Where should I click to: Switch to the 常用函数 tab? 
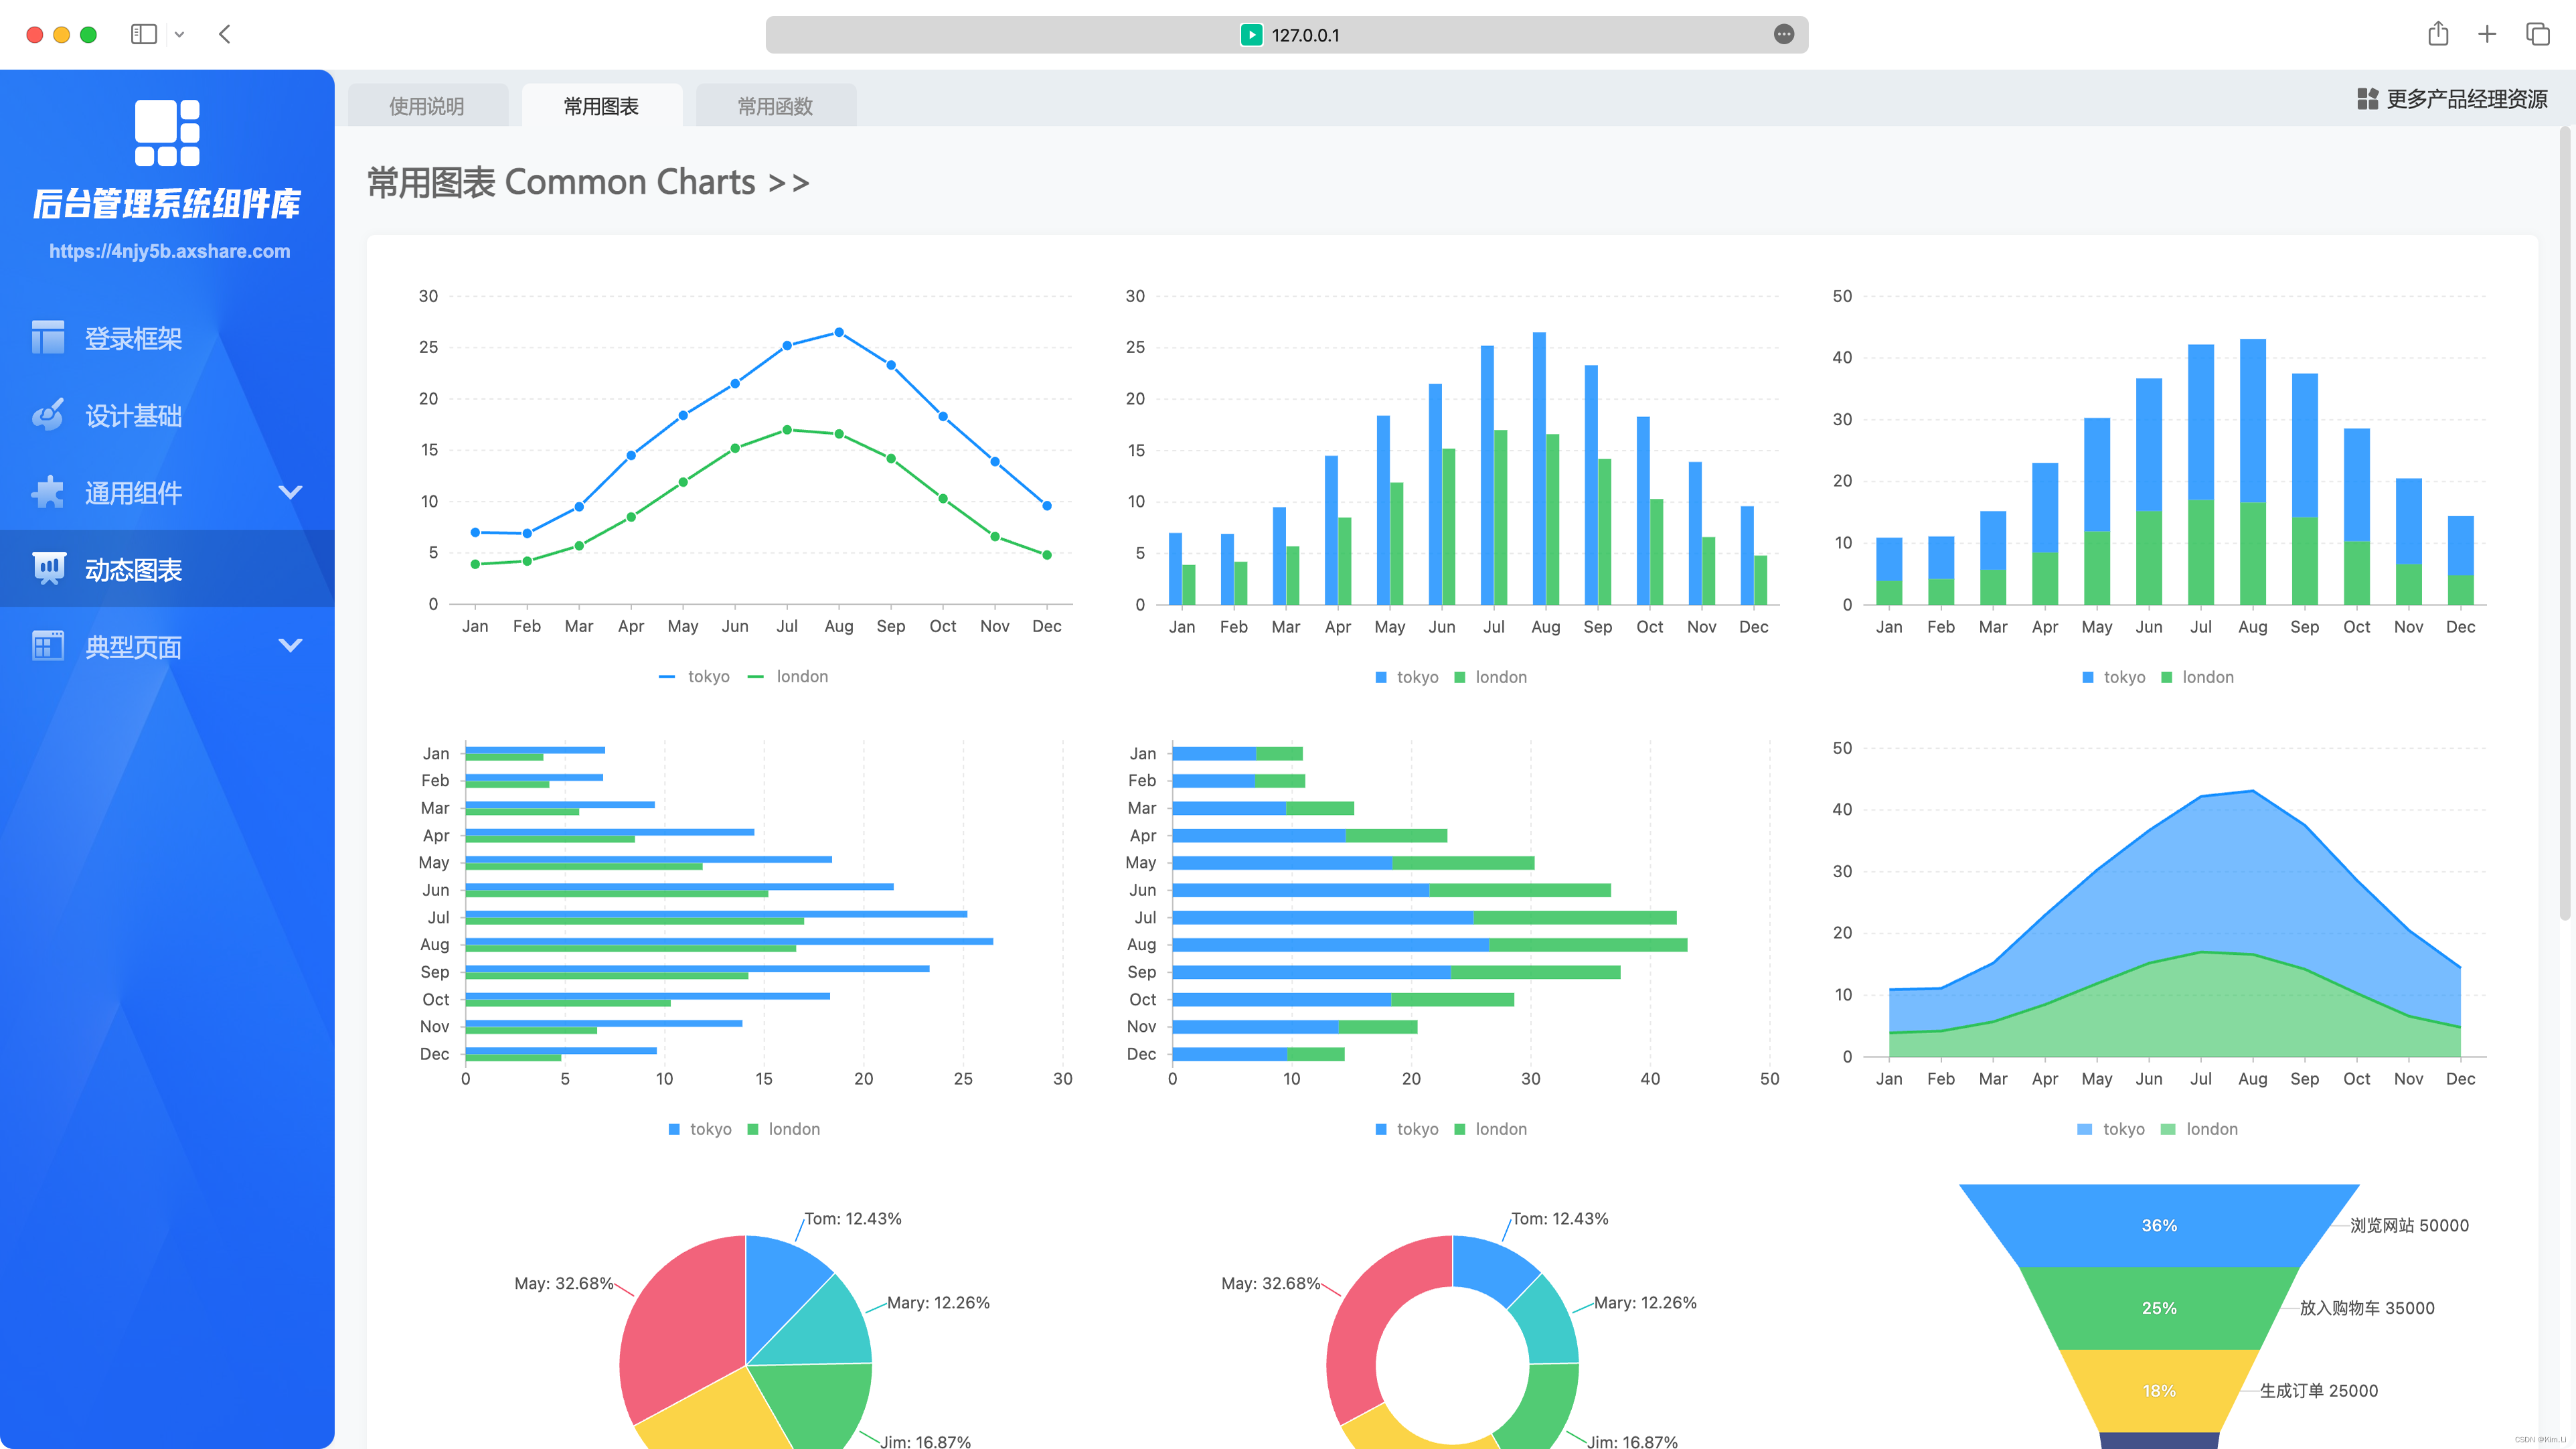[775, 105]
